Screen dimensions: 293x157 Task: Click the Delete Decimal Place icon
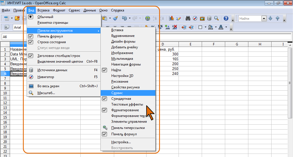[x=175, y=27]
